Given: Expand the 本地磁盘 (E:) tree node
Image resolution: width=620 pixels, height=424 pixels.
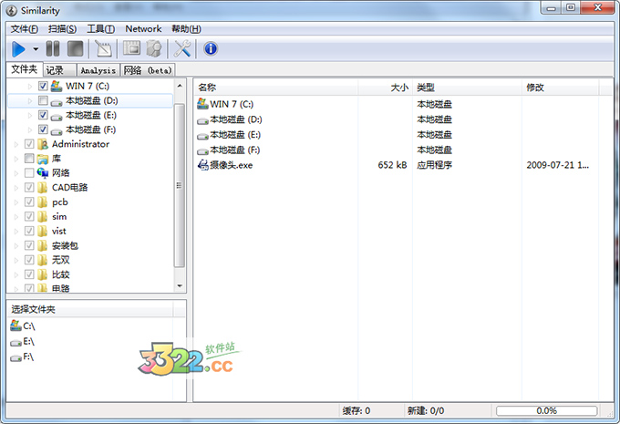Looking at the screenshot, I should (x=30, y=116).
